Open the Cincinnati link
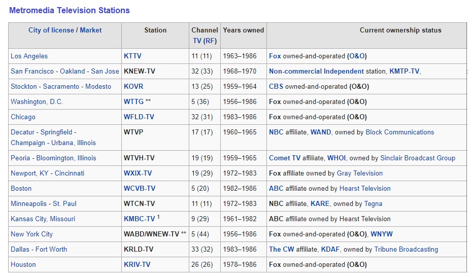Viewport: 474px width, 277px height. [69, 174]
